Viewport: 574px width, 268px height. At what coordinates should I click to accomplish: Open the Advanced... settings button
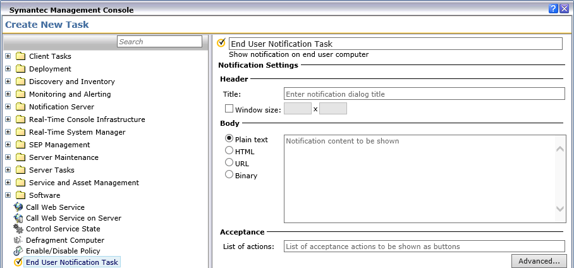point(539,261)
